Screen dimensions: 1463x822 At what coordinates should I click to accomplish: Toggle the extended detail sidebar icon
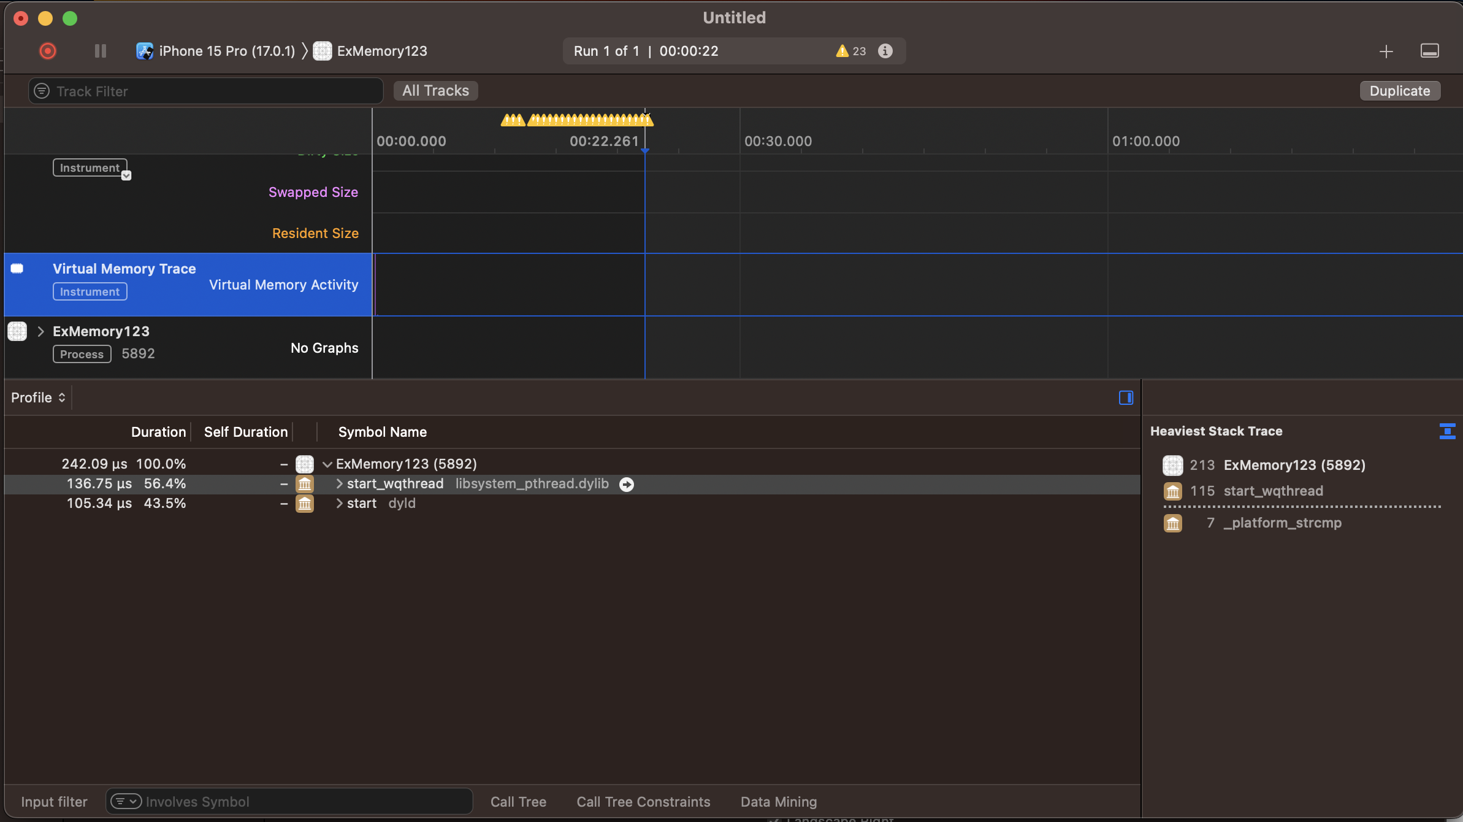[x=1126, y=398]
